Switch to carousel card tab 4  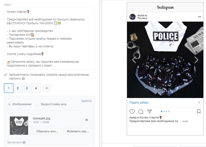pos(36,88)
